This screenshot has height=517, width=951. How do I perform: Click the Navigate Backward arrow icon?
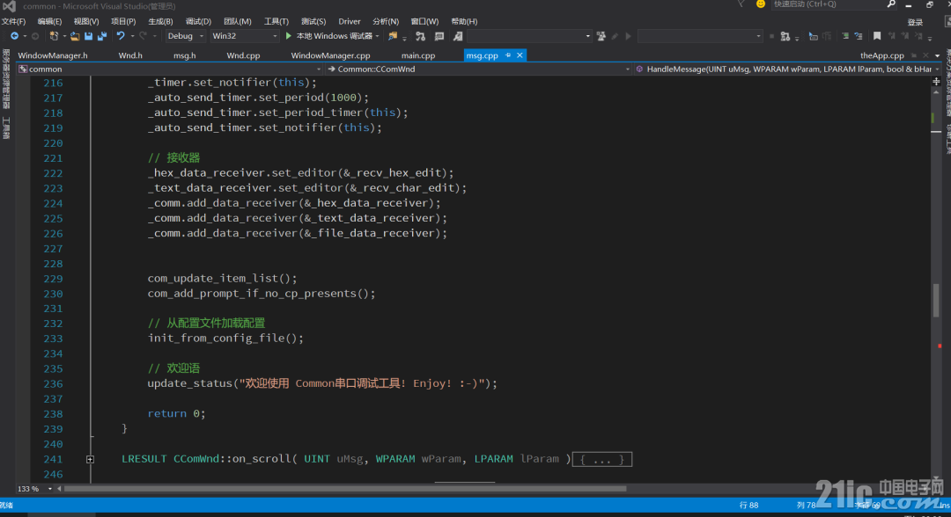click(x=14, y=36)
